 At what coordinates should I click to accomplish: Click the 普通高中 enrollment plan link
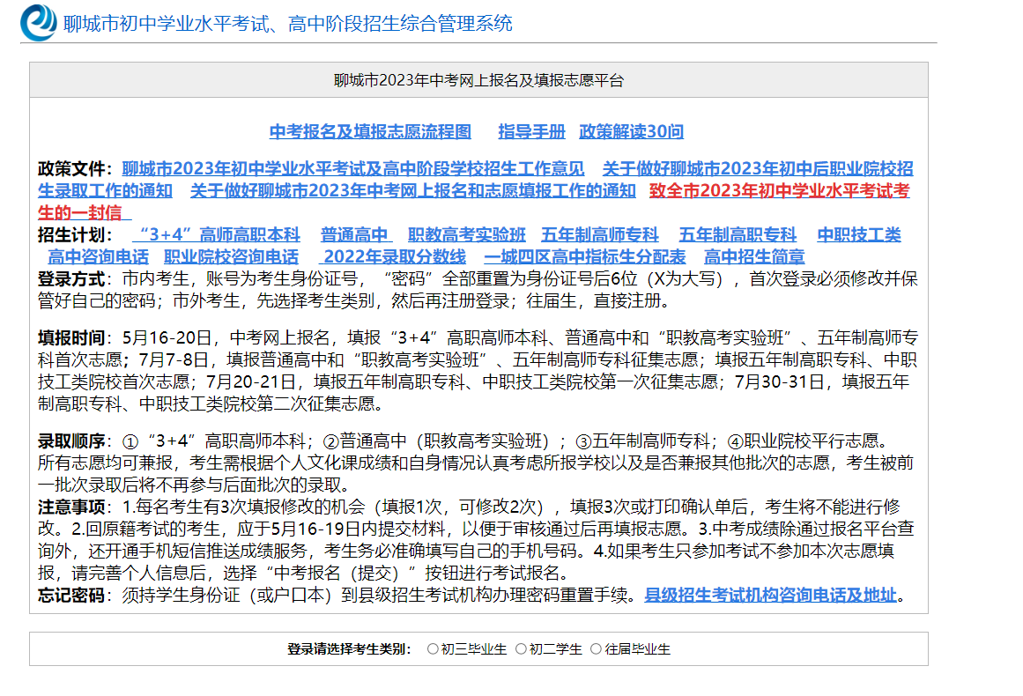pyautogui.click(x=355, y=235)
